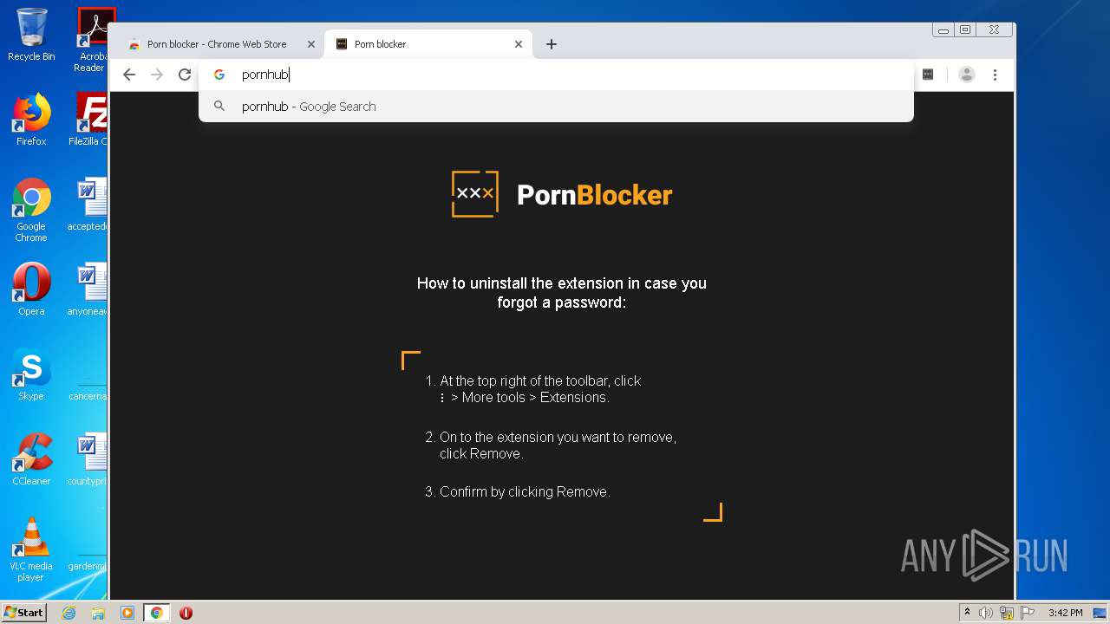Reload the current page

tap(185, 75)
